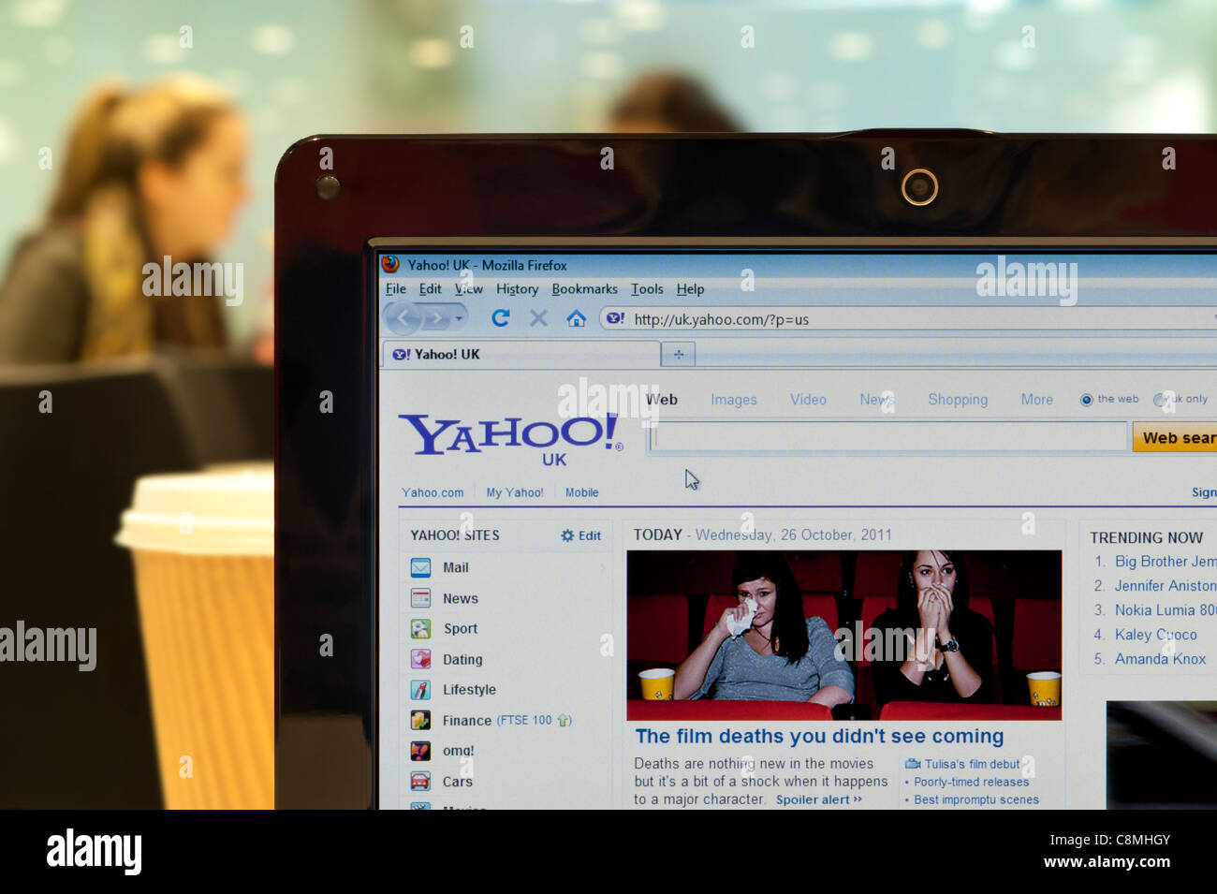The width and height of the screenshot is (1217, 894).
Task: Select the Web search tab
Action: pyautogui.click(x=662, y=400)
